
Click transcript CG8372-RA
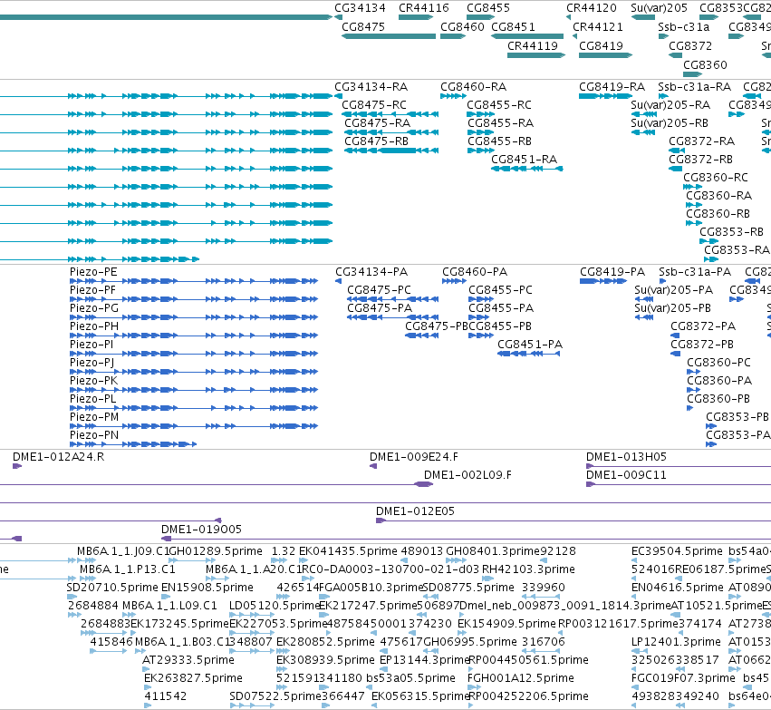(x=701, y=141)
